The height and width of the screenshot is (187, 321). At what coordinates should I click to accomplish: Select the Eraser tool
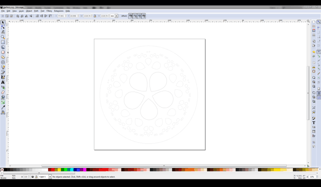3,92
